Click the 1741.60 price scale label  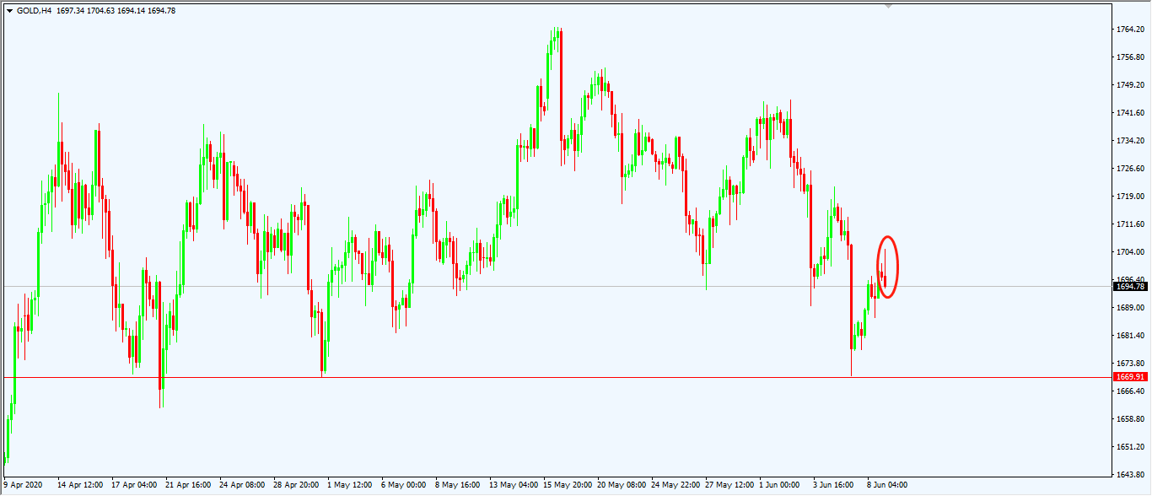1130,113
